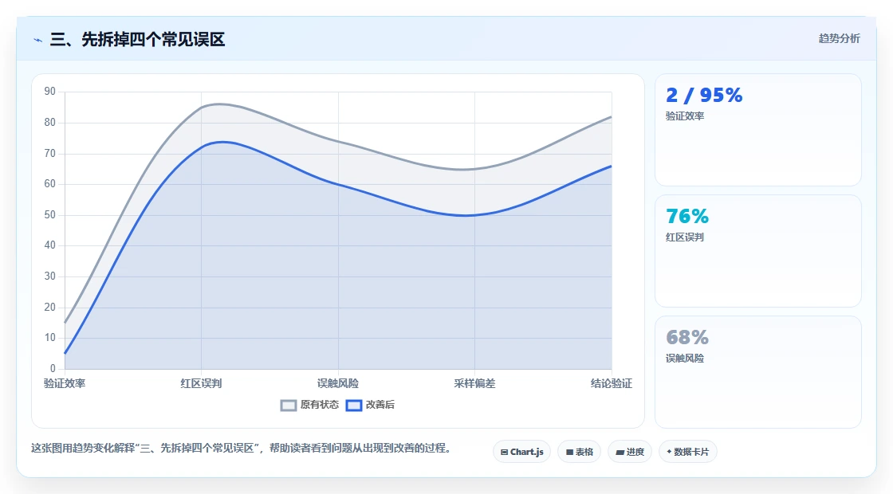The height and width of the screenshot is (494, 893).
Task: Click the 进度 tag's bar icon
Action: [x=620, y=453]
